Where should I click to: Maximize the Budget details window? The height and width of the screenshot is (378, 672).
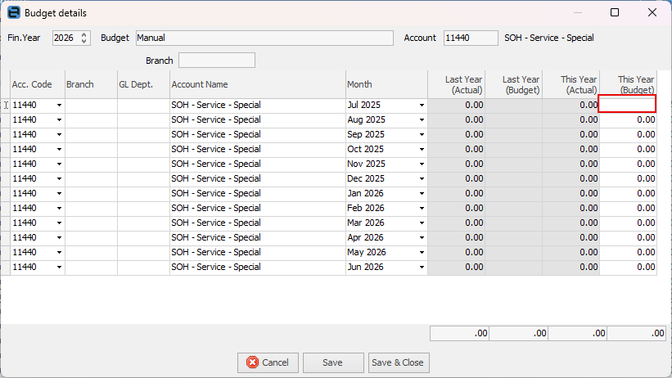615,13
